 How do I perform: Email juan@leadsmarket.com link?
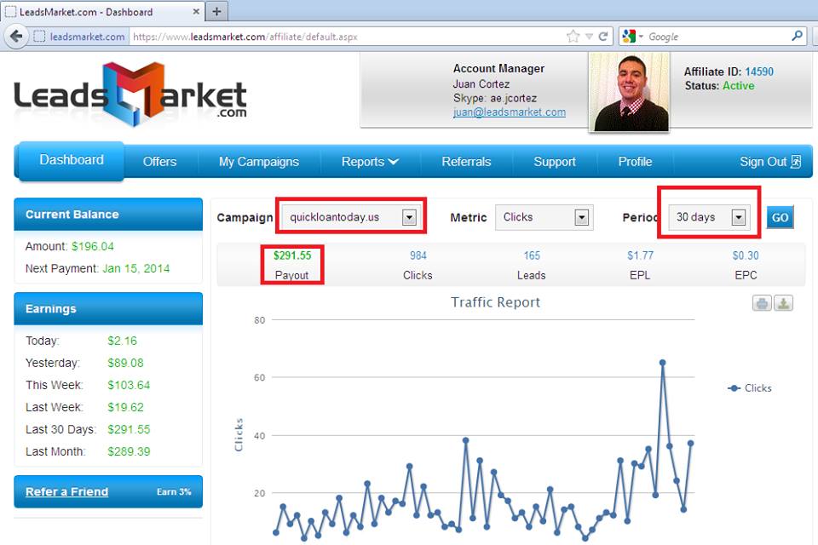[x=510, y=112]
